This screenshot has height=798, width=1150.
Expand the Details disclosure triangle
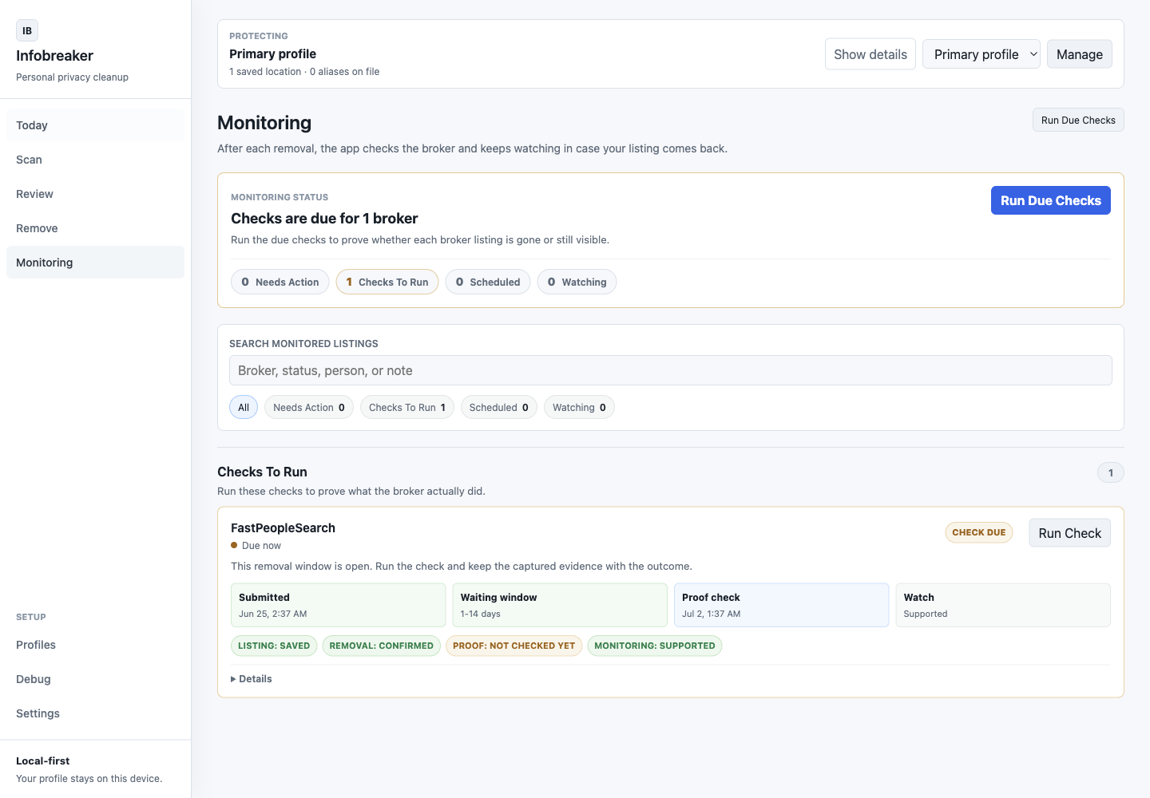click(x=233, y=679)
